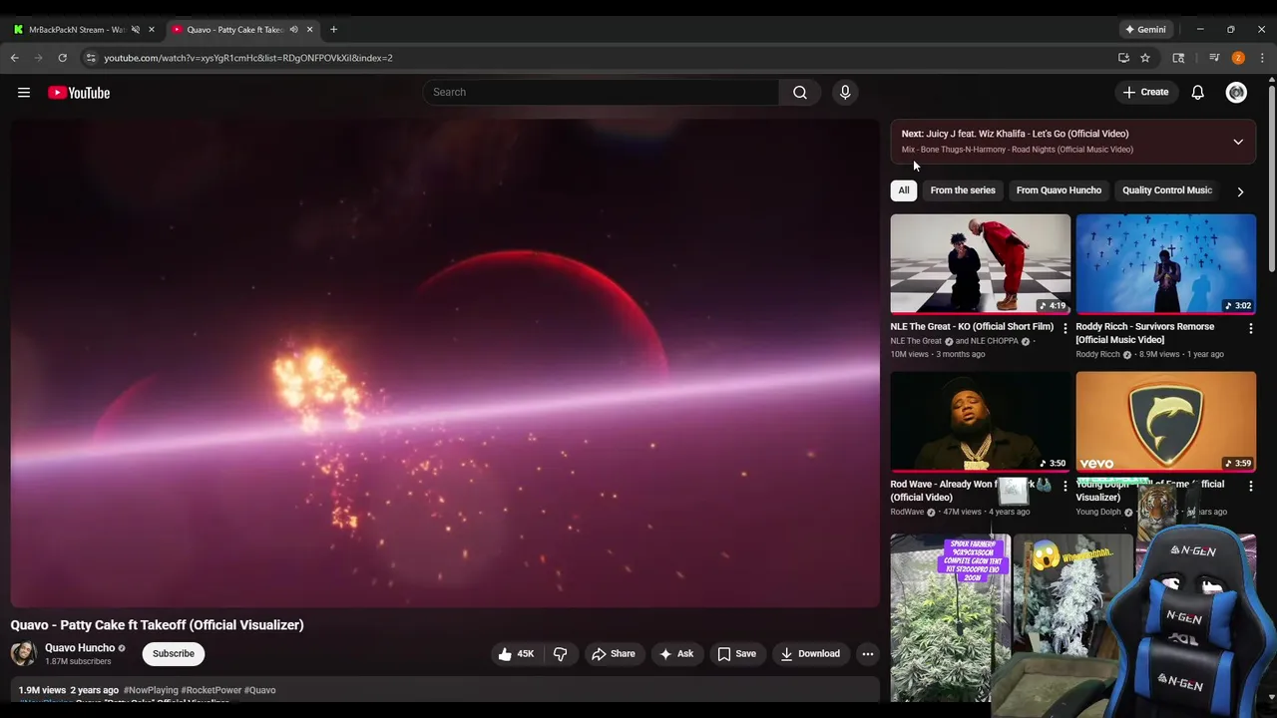
Task: Open the YouTube hamburger guide menu
Action: 24,93
